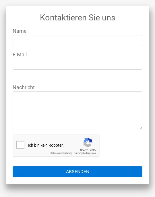Open the Datenschutzerklärung link
The image size is (155, 197).
[61, 153]
